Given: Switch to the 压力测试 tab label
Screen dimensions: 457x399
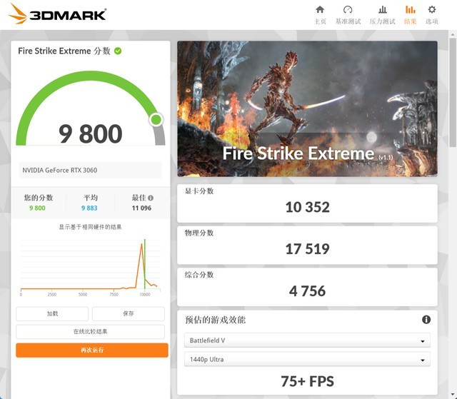Looking at the screenshot, I should 383,21.
